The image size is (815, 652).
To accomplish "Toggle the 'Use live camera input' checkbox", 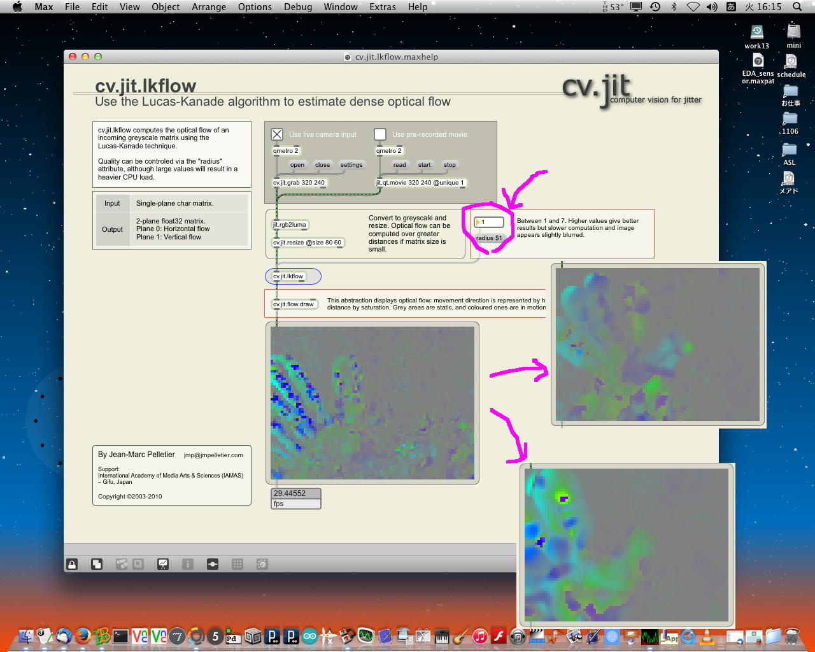I will pyautogui.click(x=277, y=134).
